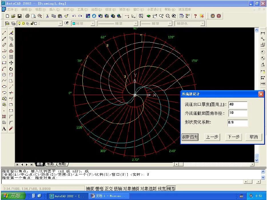Select the Move modify tool
The image size is (267, 200).
(11, 63)
